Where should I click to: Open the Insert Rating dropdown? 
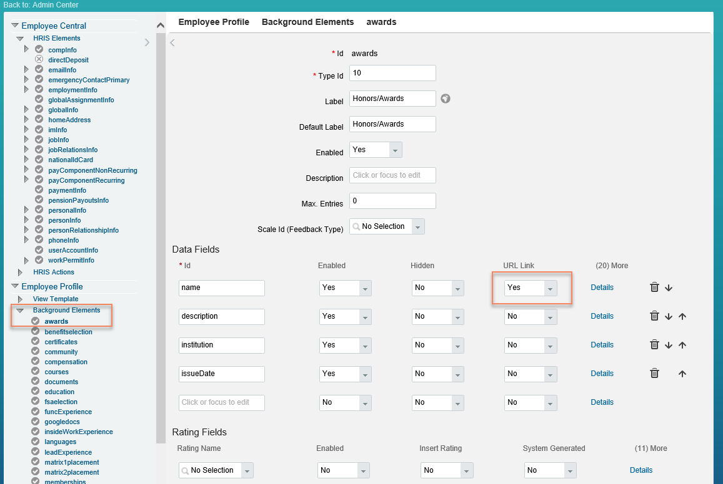pos(447,470)
